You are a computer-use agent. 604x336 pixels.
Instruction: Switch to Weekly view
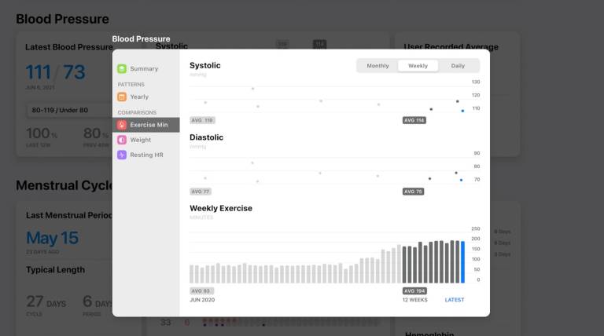(418, 66)
